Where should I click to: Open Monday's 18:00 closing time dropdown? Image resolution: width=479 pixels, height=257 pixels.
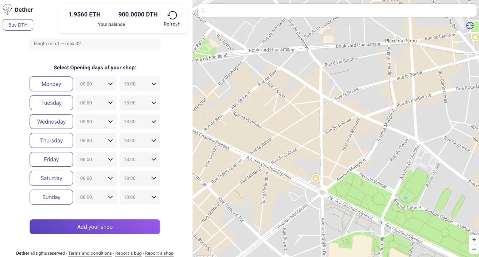tap(140, 84)
